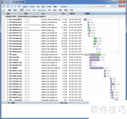
Task: Filter requests by 字体
Action: pyautogui.click(x=71, y=10)
